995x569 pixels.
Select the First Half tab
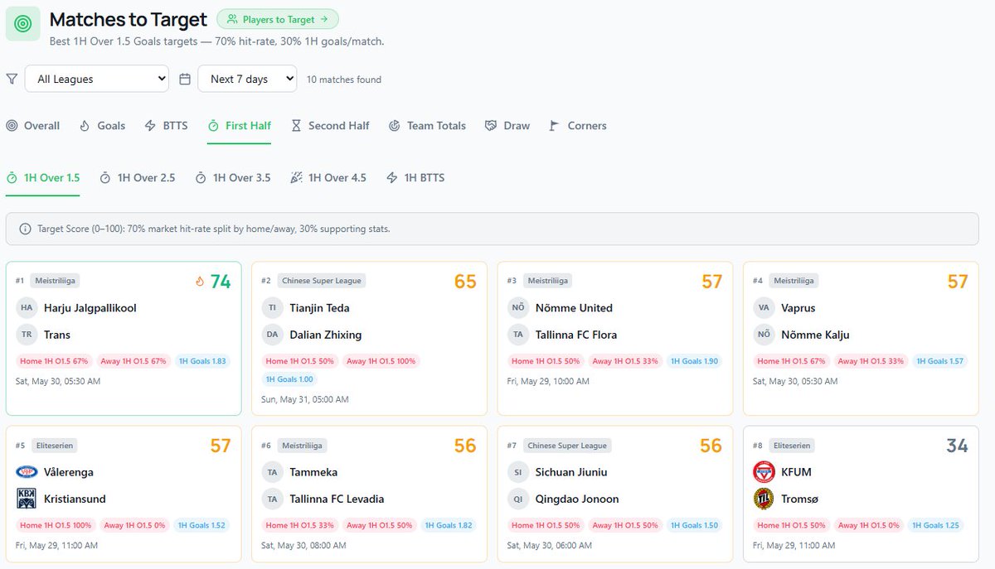[x=239, y=126]
